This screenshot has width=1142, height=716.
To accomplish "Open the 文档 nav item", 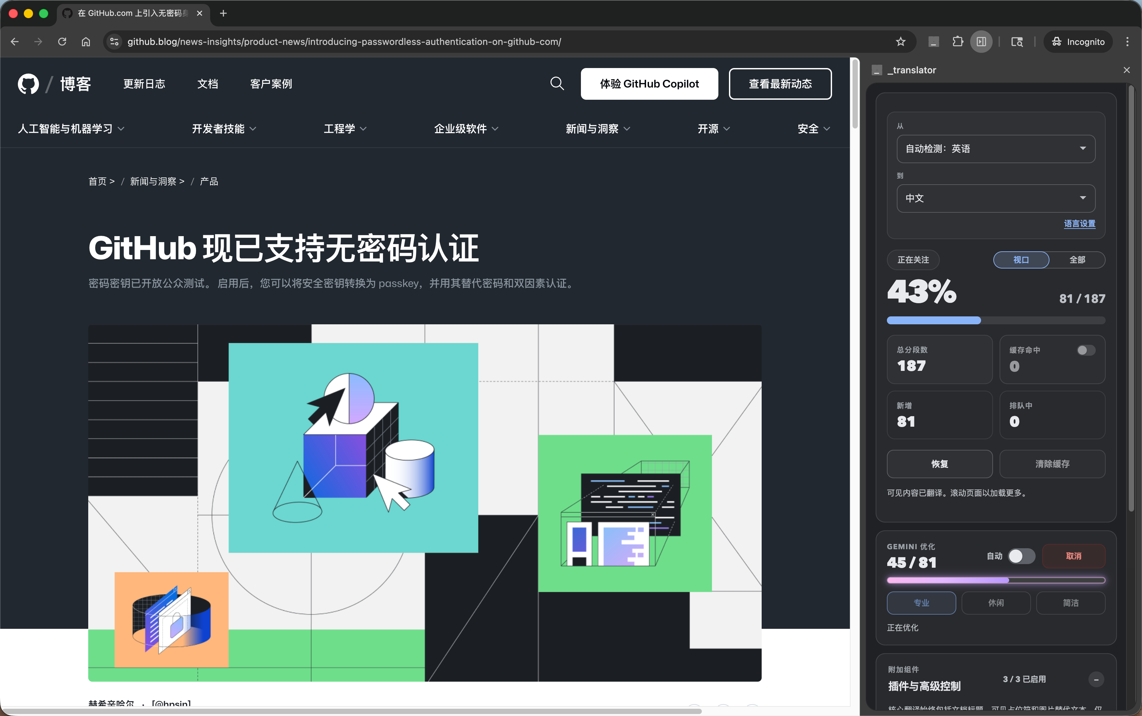I will [208, 84].
